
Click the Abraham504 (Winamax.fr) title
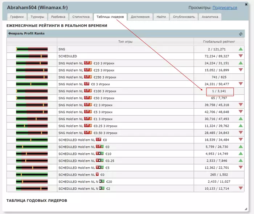point(37,8)
